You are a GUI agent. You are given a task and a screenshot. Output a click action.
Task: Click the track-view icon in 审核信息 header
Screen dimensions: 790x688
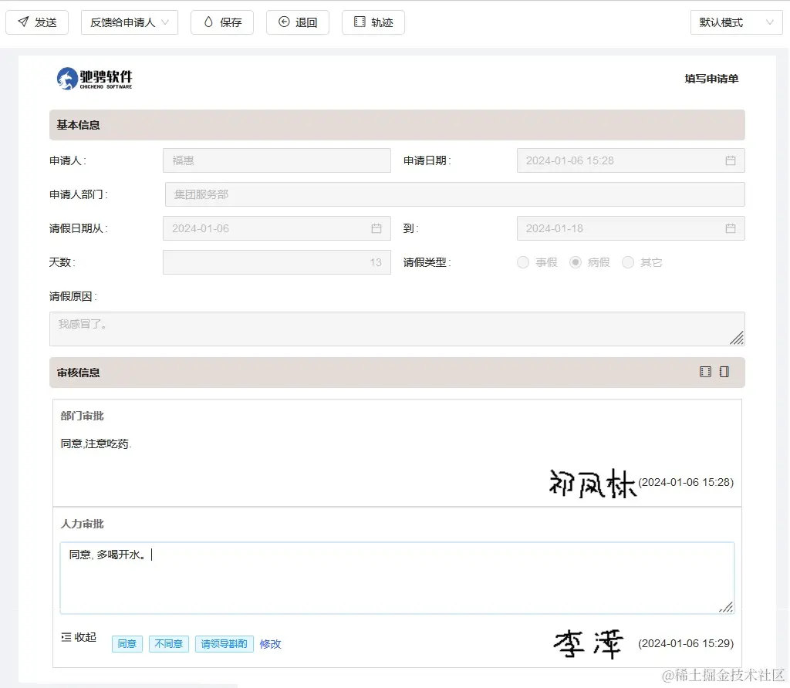pyautogui.click(x=705, y=373)
